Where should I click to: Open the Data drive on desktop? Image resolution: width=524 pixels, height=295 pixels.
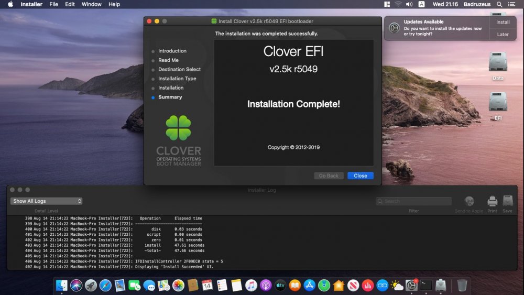[498, 65]
